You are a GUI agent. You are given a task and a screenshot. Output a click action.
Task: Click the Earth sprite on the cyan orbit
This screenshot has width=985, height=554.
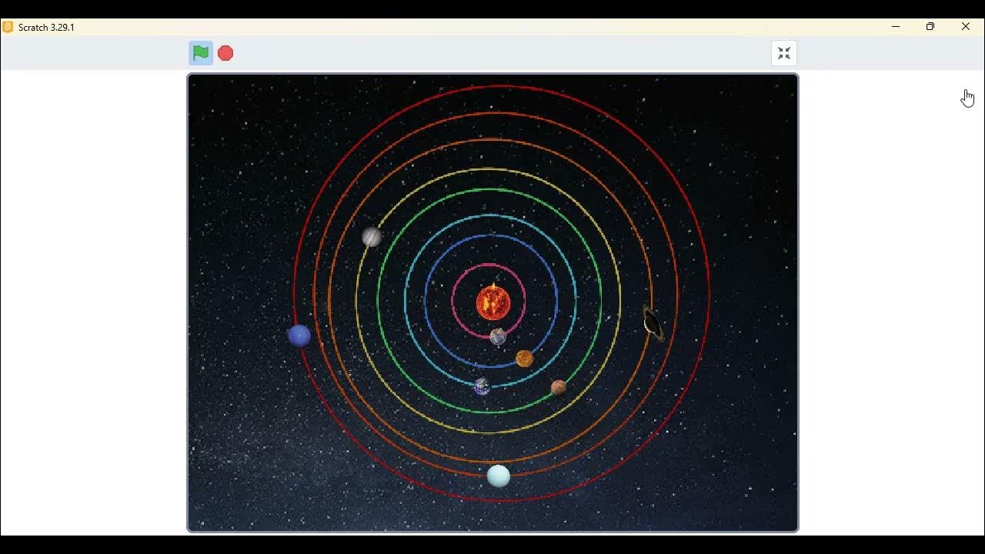tap(482, 386)
